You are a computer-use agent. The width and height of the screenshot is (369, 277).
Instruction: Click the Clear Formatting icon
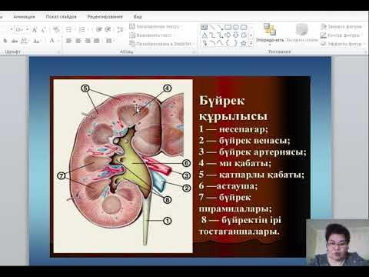coord(56,29)
